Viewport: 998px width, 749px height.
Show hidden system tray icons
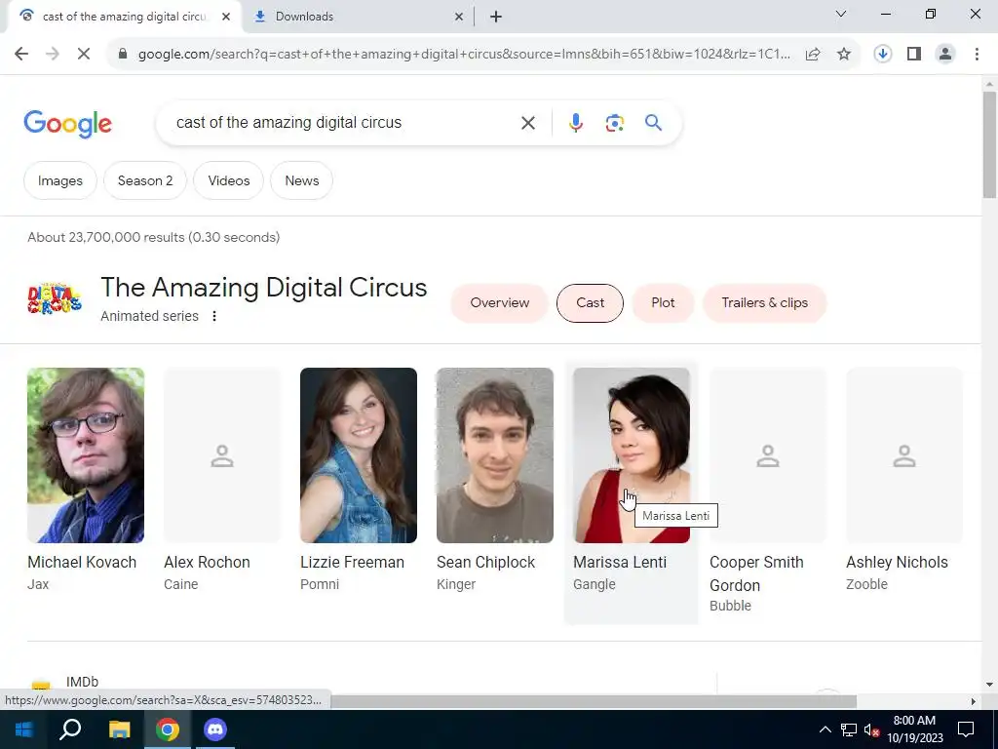[x=825, y=729]
